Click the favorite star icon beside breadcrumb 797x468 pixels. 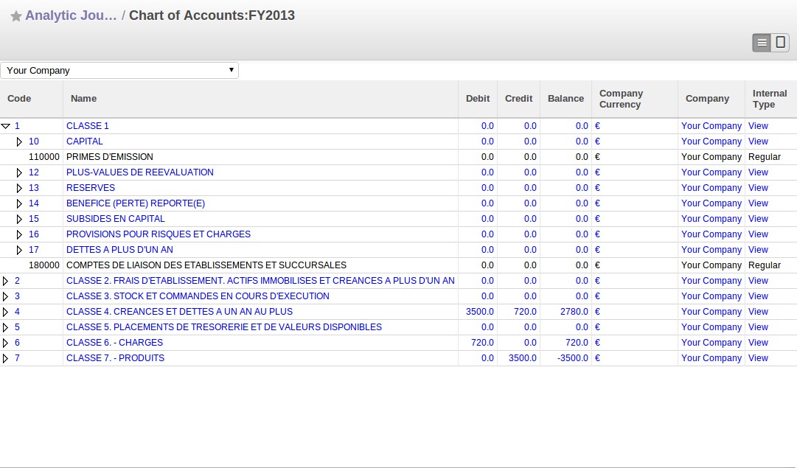(15, 17)
